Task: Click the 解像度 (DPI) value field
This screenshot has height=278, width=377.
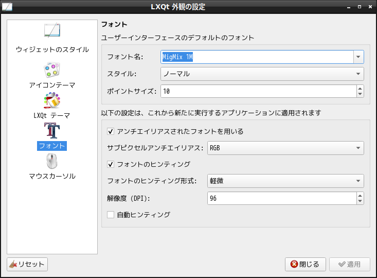Action: [x=282, y=198]
